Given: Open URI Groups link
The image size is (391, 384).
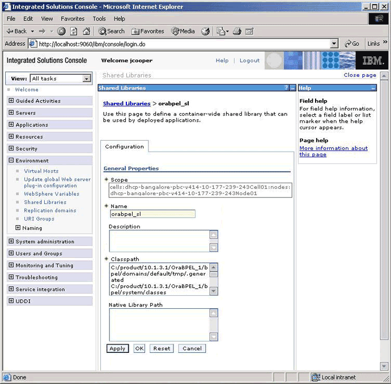Looking at the screenshot, I should [39, 219].
